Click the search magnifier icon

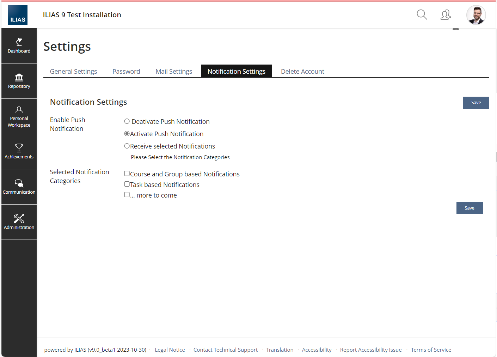pos(422,15)
